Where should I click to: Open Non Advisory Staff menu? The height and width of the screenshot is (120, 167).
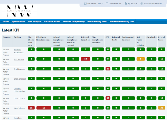(x=97, y=21)
